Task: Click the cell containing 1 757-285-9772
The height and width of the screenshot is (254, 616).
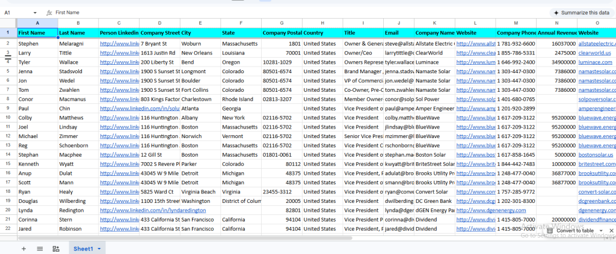Action: [516, 192]
